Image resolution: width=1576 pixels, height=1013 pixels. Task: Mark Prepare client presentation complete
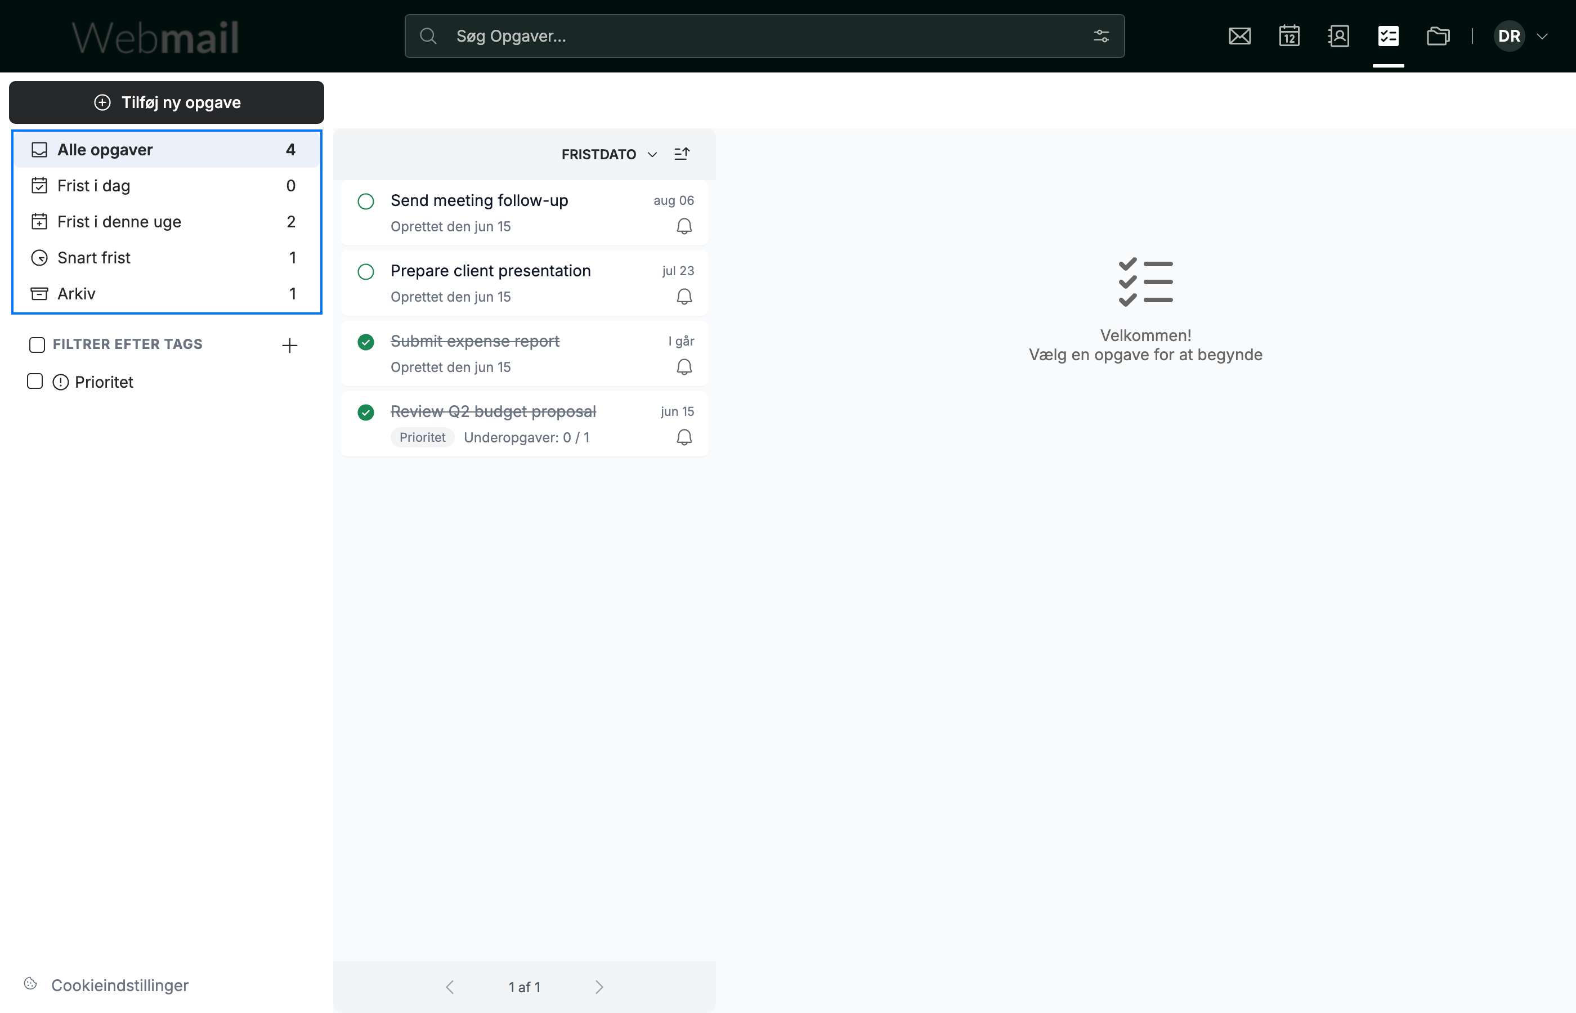pos(366,272)
